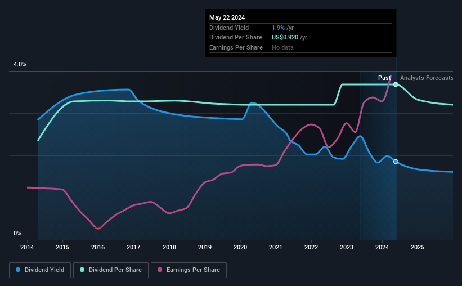Select the teal Dividend Per Share data point marker
The height and width of the screenshot is (286, 462).
pos(396,84)
